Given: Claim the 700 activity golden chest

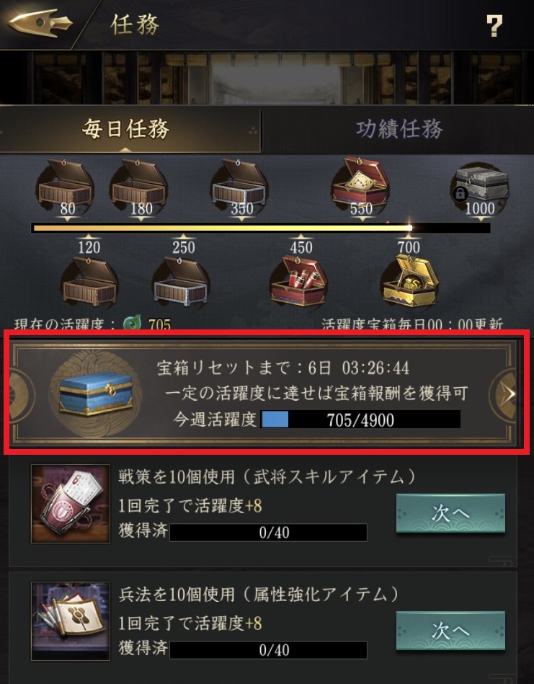Looking at the screenshot, I should tap(409, 282).
